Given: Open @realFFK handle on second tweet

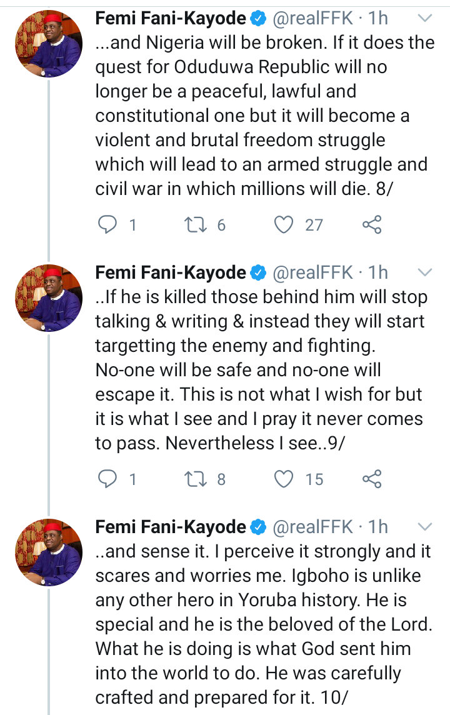Looking at the screenshot, I should [x=312, y=272].
